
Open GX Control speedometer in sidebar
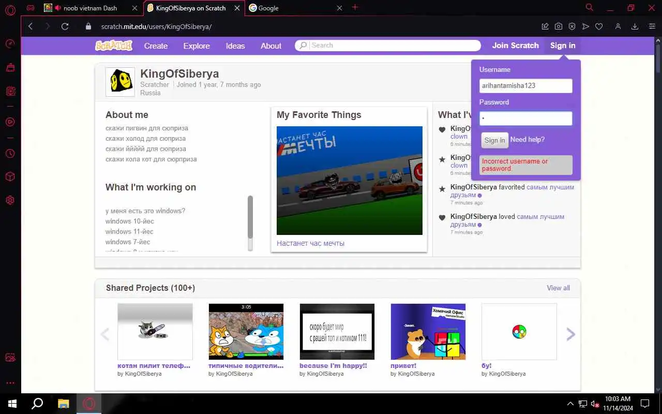coord(10,44)
